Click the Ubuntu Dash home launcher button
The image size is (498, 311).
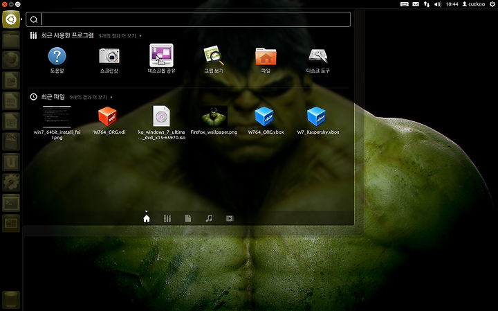11,19
